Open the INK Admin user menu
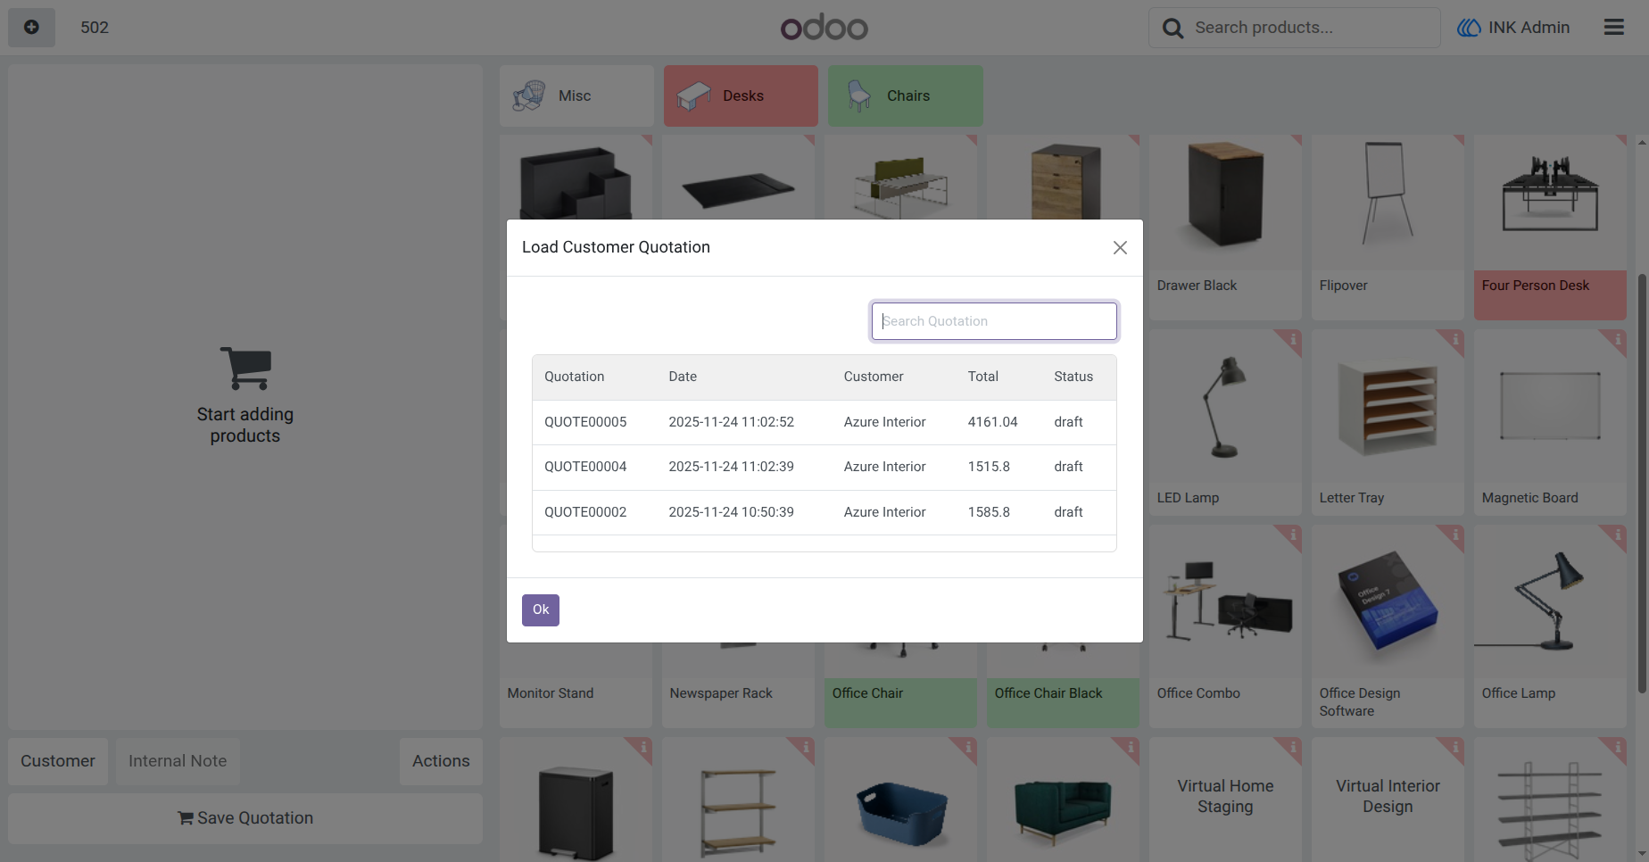 (x=1513, y=28)
